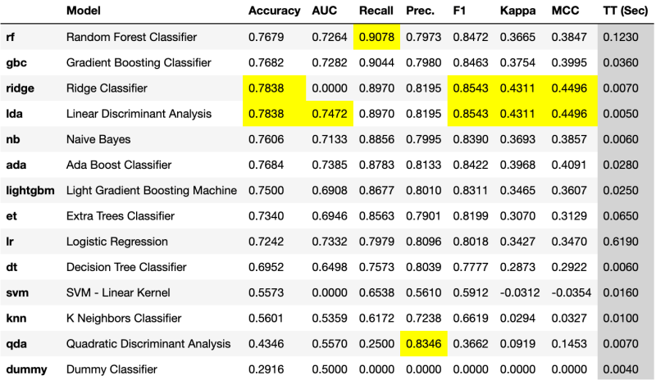Image resolution: width=656 pixels, height=380 pixels.
Task: Click the AUC column header
Action: coord(324,11)
